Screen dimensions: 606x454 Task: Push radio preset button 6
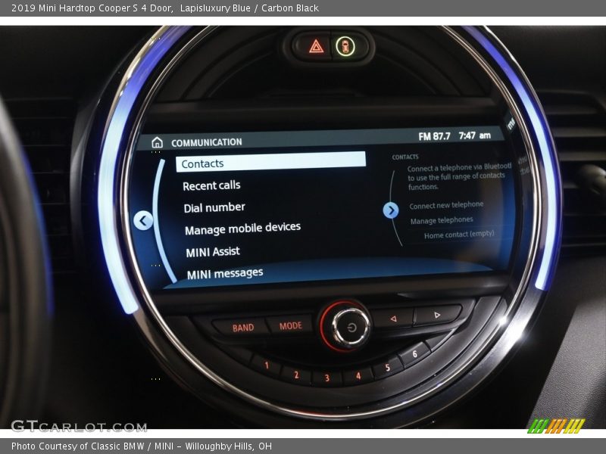414,354
